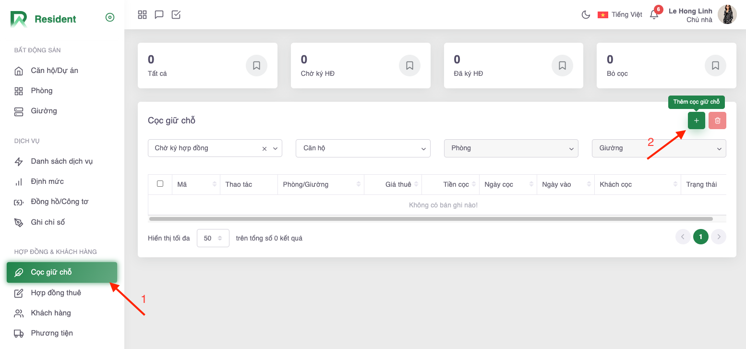
Task: Check the select-all checkbox in table header
Action: 160,184
